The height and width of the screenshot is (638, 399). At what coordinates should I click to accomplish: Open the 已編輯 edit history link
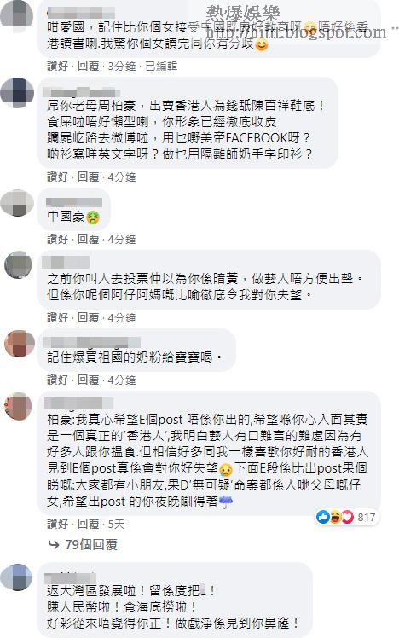coord(161,66)
